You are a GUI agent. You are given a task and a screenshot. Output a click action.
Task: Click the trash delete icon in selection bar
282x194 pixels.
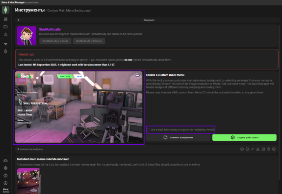coord(268,149)
